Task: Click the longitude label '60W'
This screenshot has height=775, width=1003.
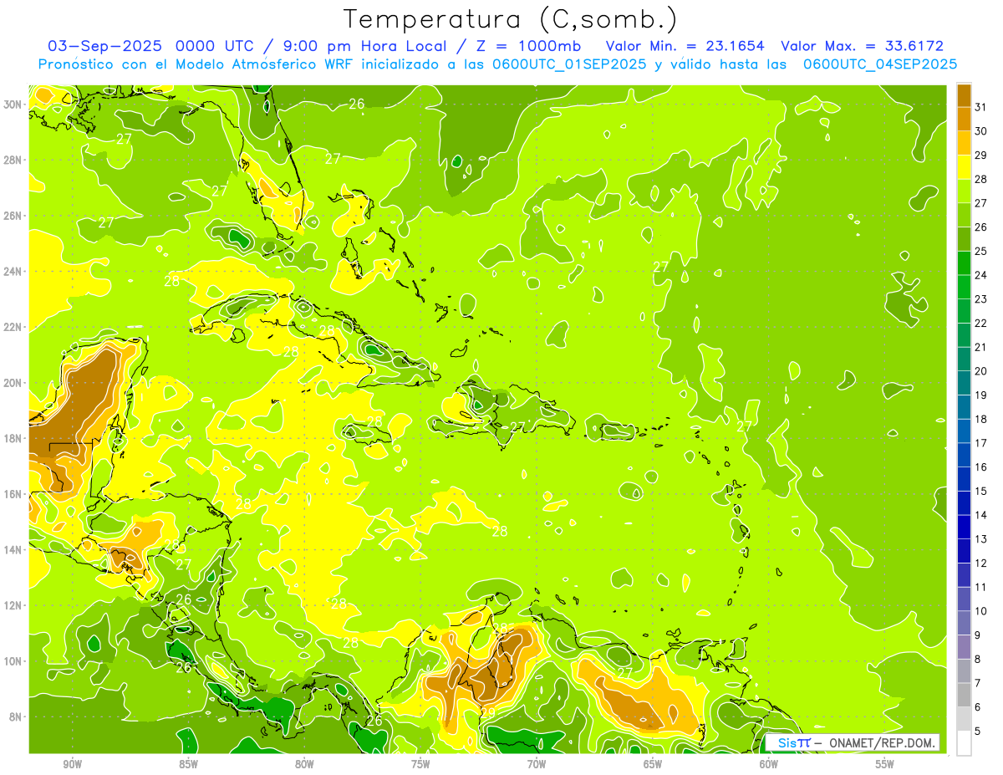Action: pos(769,764)
